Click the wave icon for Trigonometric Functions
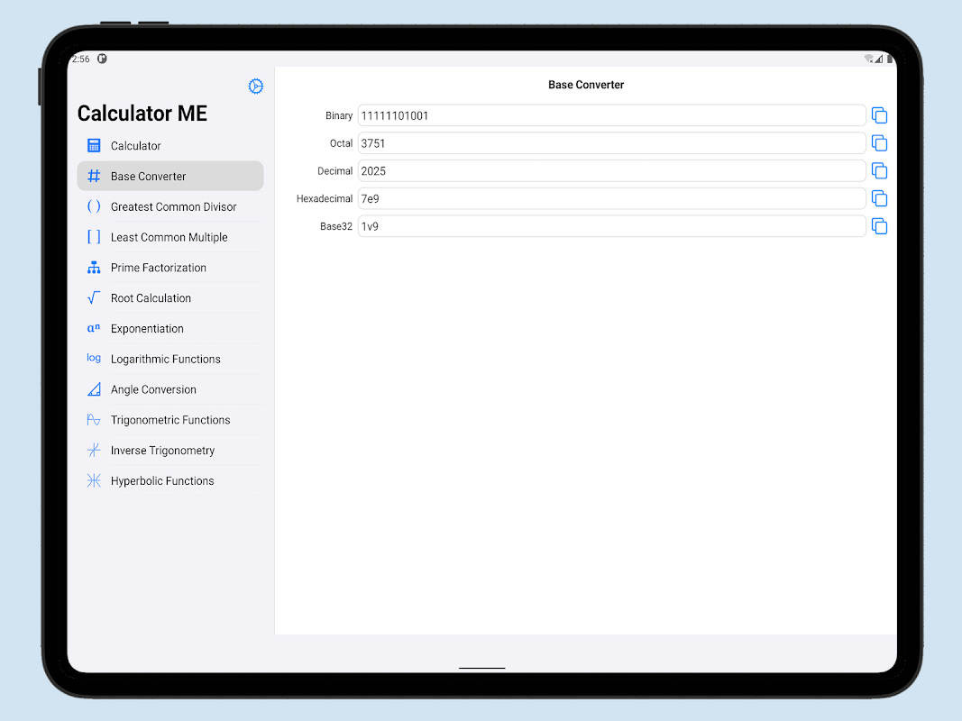The height and width of the screenshot is (721, 962). coord(94,420)
